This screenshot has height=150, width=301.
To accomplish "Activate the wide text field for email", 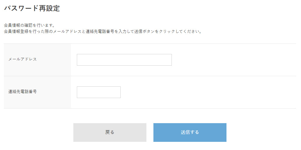I will [124, 60].
